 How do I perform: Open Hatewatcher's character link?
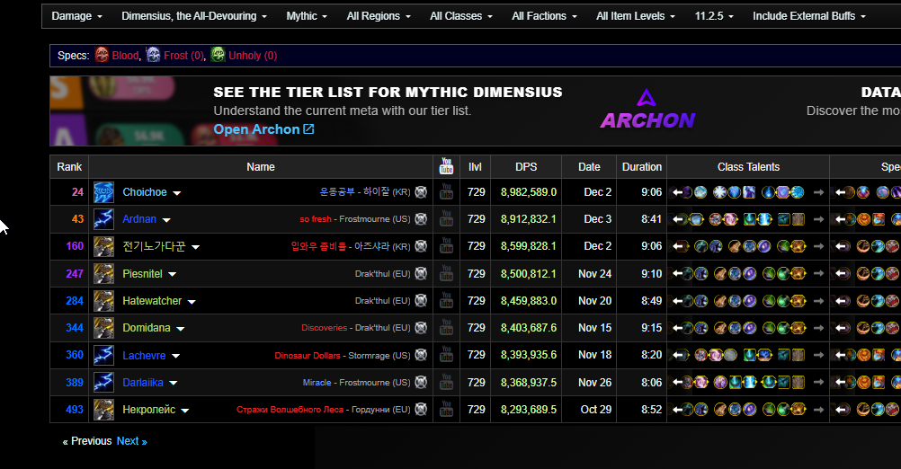pyautogui.click(x=152, y=301)
